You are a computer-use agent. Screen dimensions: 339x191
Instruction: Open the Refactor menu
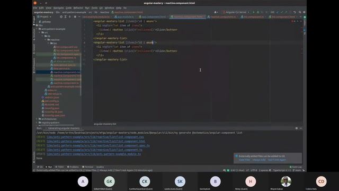coord(78,8)
